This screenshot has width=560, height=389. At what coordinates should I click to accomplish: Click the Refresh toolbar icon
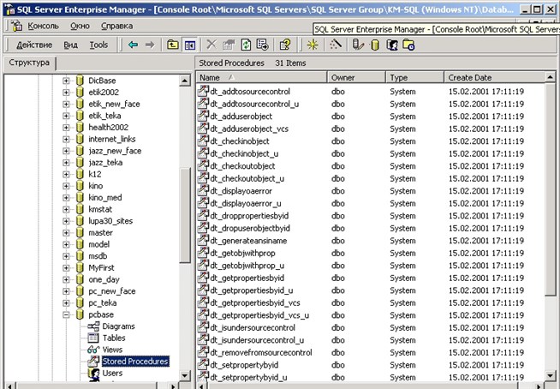pyautogui.click(x=246, y=45)
